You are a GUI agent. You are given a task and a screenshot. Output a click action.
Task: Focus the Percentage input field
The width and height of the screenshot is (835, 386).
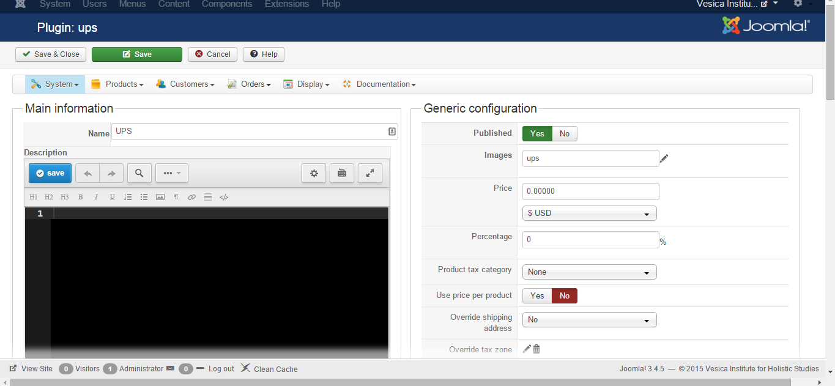point(591,240)
